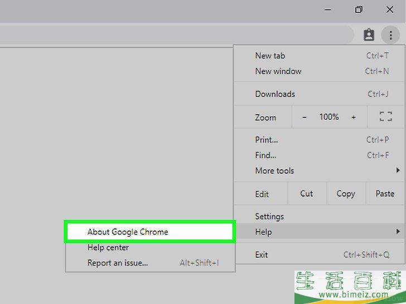Click the Copy button in Edit row
The image size is (406, 304).
click(x=346, y=194)
